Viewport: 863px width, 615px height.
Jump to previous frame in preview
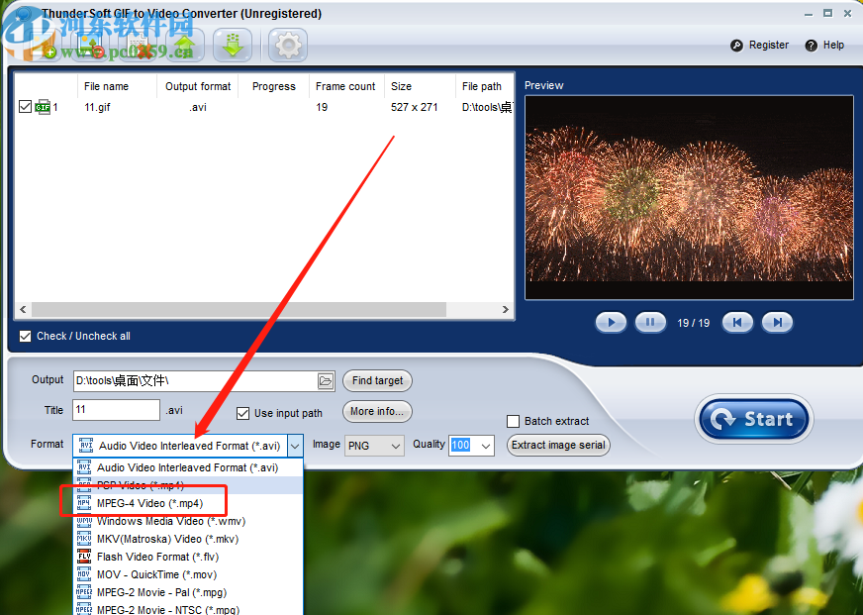tap(737, 323)
